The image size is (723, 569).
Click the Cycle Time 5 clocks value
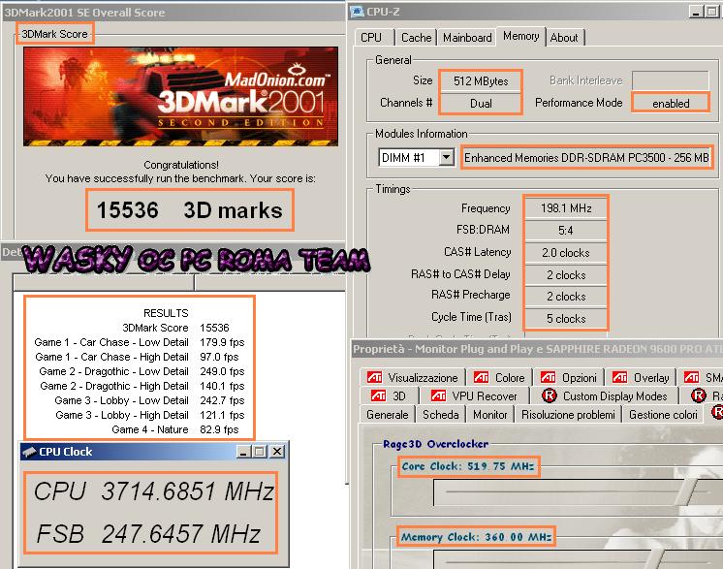[566, 319]
